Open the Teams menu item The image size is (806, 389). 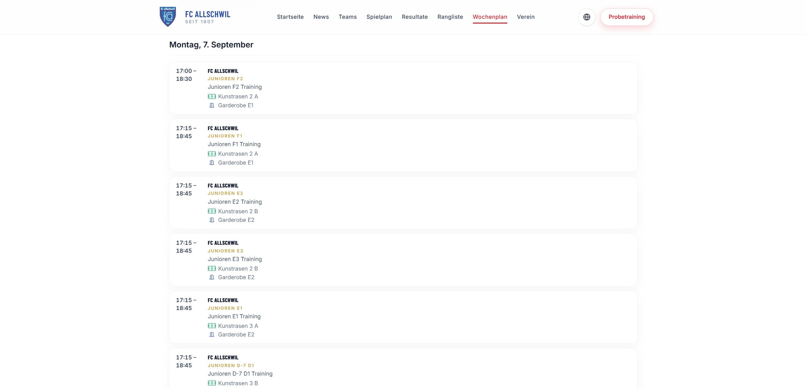[347, 17]
